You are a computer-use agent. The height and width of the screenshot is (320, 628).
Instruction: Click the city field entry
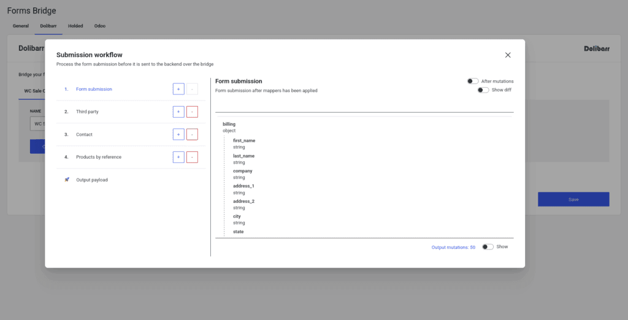pyautogui.click(x=239, y=219)
